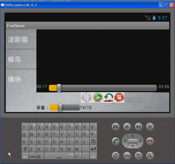Click the emulator search magnifier button
This screenshot has height=164, width=175.
click(150, 155)
